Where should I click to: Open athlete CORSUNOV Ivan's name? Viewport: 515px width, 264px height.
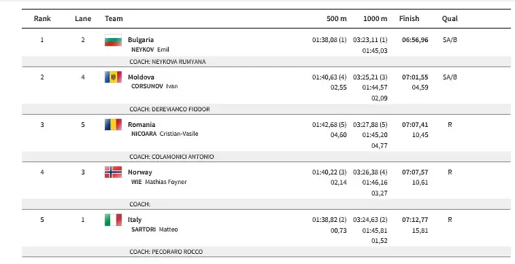click(x=154, y=86)
